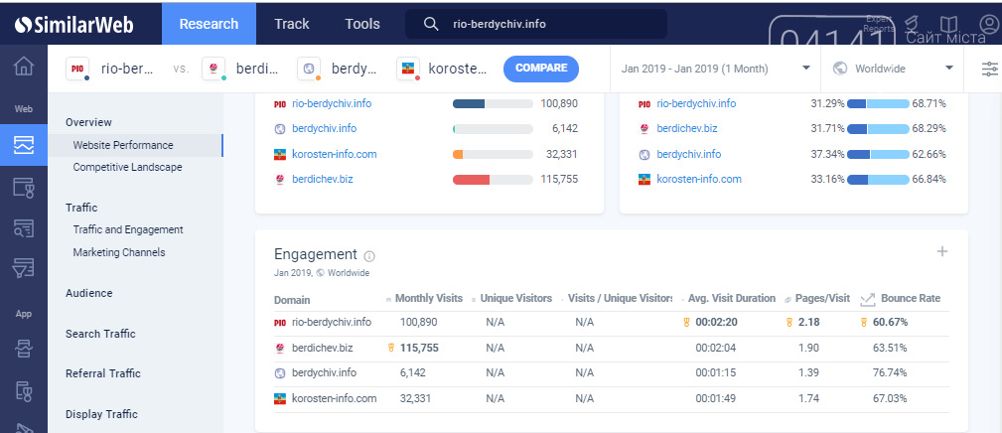Image resolution: width=1002 pixels, height=433 pixels.
Task: Open rio-berdychiv.info link in visits card
Action: point(331,103)
